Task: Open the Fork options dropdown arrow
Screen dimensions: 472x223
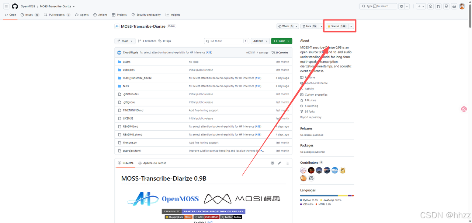Action: [321, 26]
